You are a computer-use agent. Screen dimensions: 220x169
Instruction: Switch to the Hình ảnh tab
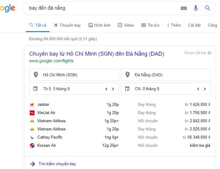[x=99, y=25]
